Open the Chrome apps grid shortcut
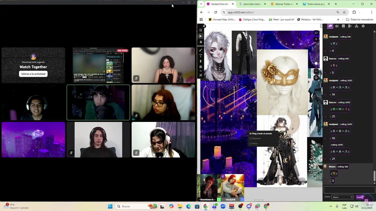The image size is (376, 211). tap(201, 20)
